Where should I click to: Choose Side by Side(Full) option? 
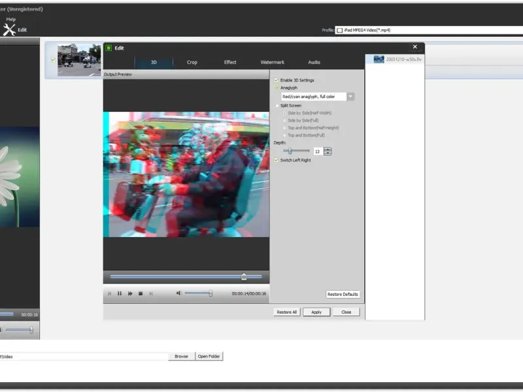coord(284,121)
